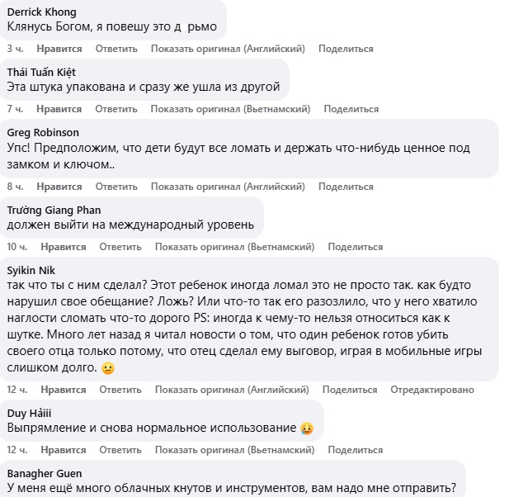509x497 pixels.
Task: Click the '3 ч.' timestamp under Derrick Khong
Action: 15,49
